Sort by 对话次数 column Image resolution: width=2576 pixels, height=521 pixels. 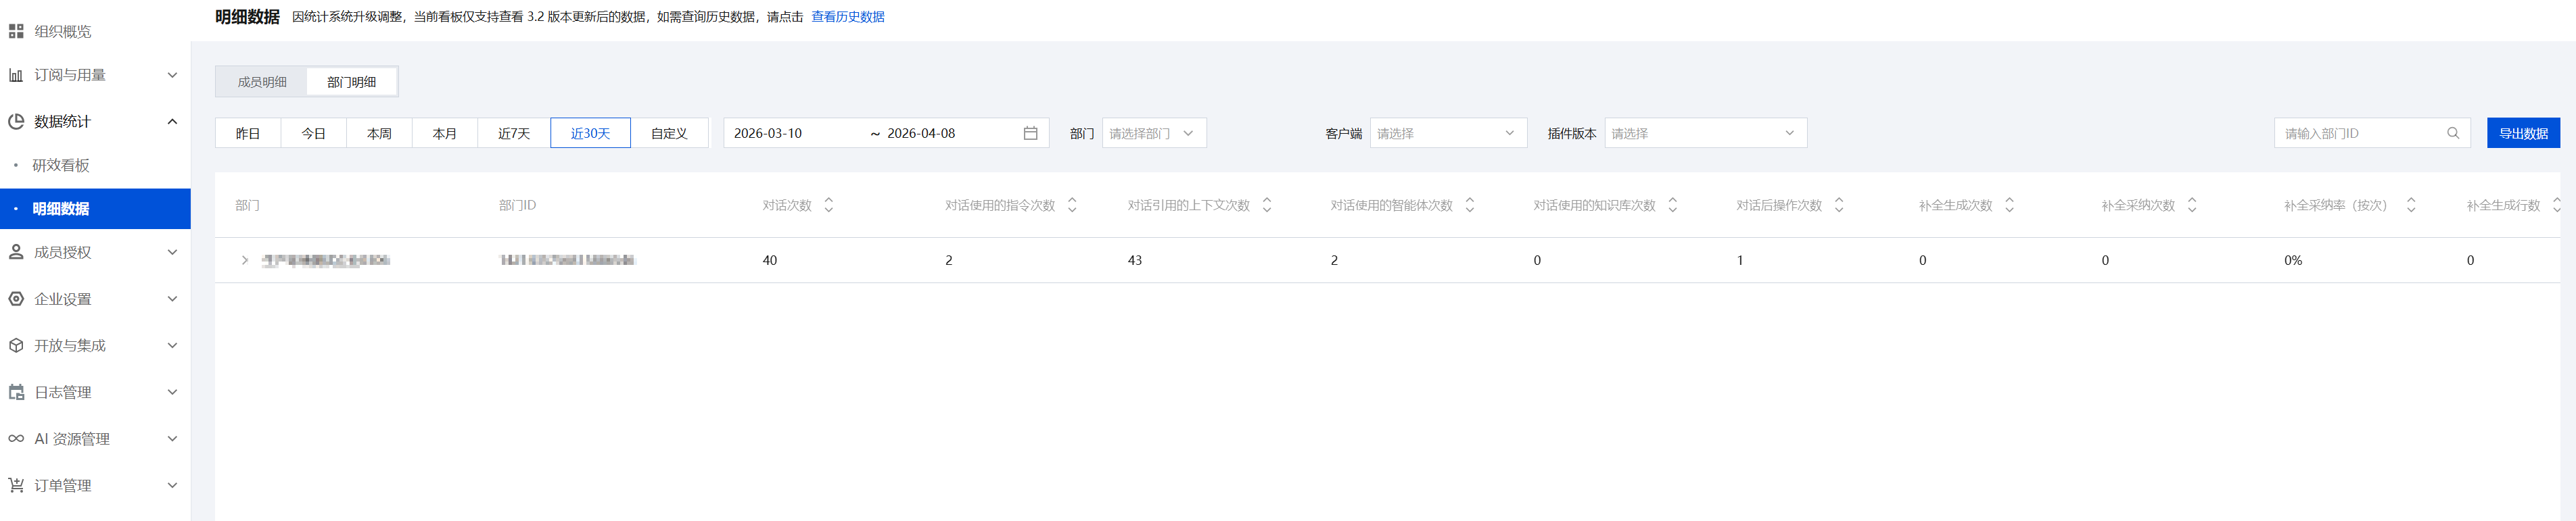coord(828,205)
